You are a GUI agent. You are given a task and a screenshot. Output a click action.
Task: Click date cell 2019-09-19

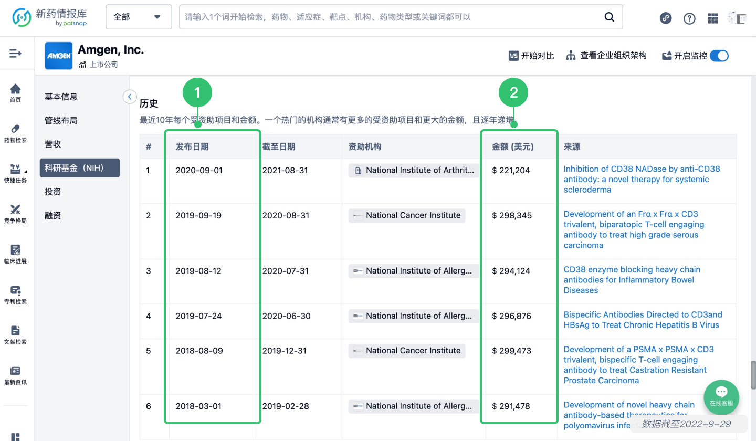pyautogui.click(x=198, y=215)
